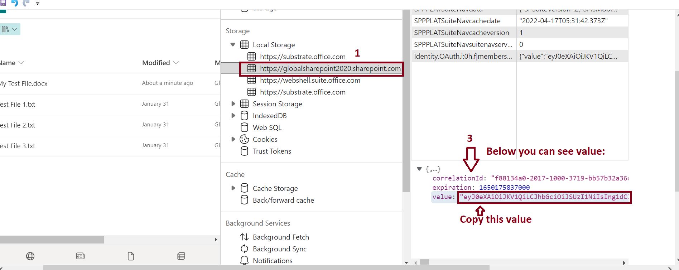Viewport: 679px width, 270px height.
Task: Select globalsharepoint2020.sharepoint.com storage origin
Action: (x=330, y=68)
